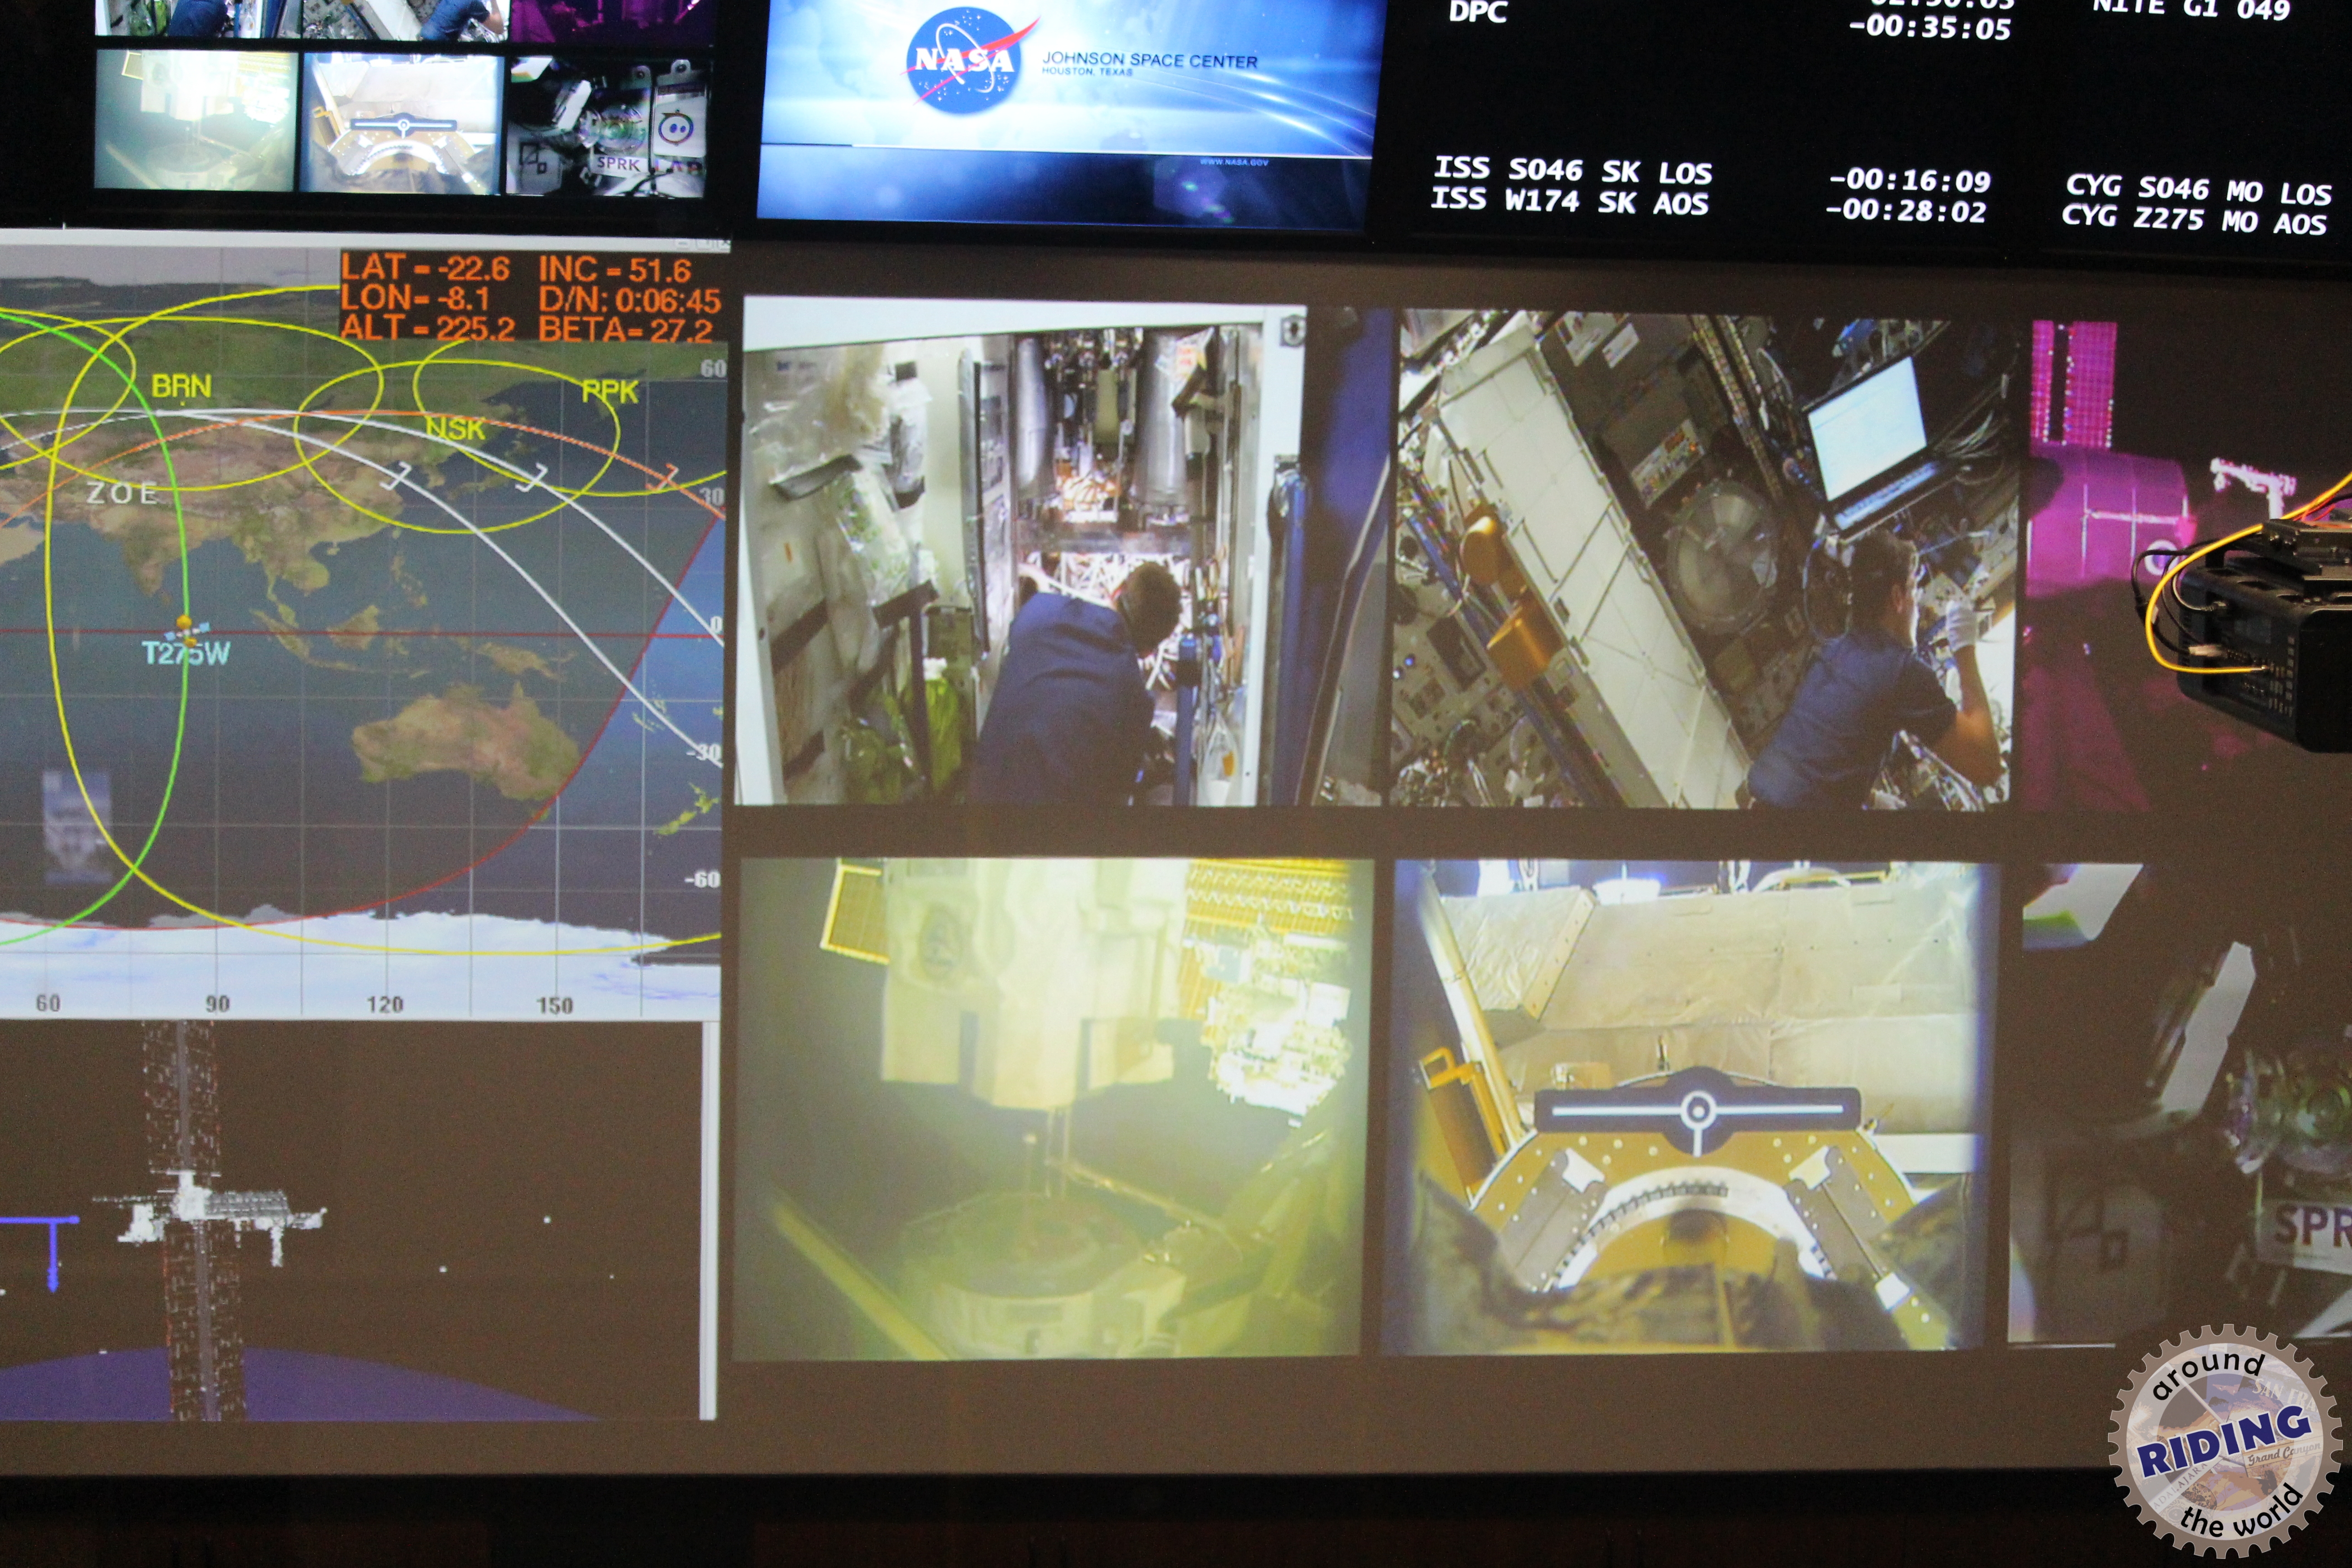The image size is (2352, 1568).
Task: Click the NSK ground station label
Action: click(x=455, y=429)
